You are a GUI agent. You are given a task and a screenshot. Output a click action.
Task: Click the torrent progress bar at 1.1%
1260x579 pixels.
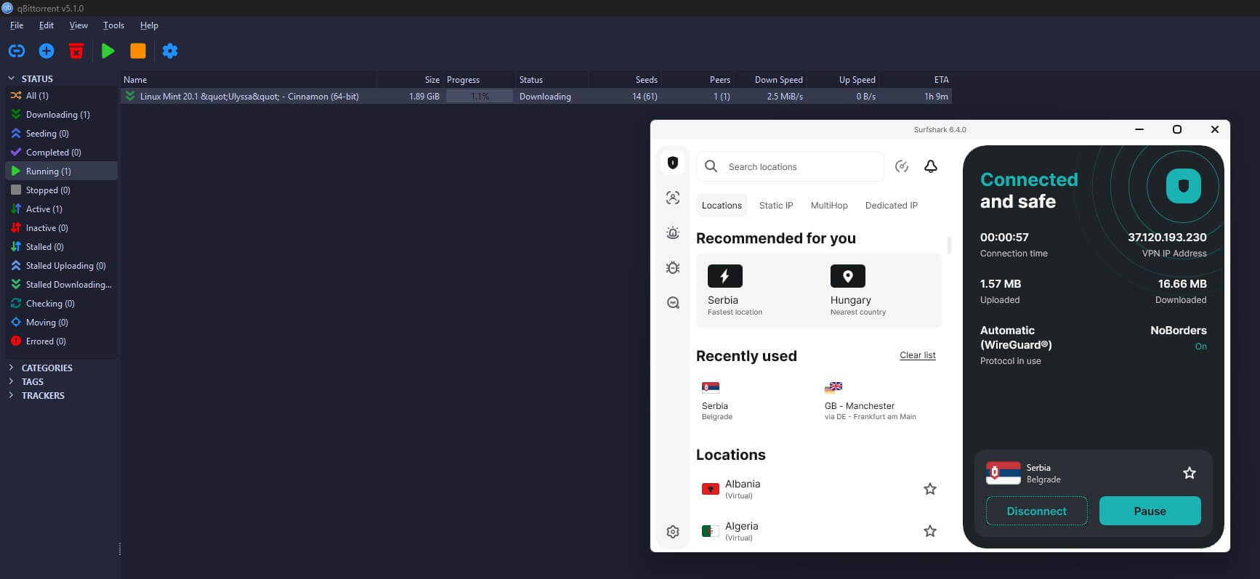click(480, 96)
